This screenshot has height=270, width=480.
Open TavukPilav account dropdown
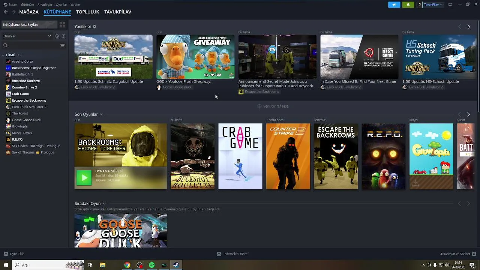pyautogui.click(x=433, y=4)
